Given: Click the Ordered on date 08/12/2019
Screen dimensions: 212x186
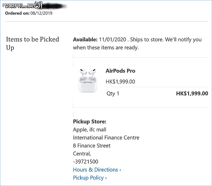Looking at the screenshot, I should (x=41, y=13).
